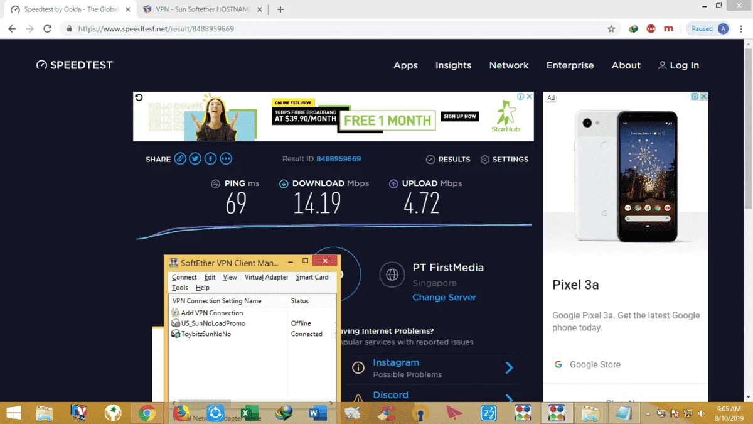
Task: Close the StarHub banner ad
Action: [x=529, y=97]
